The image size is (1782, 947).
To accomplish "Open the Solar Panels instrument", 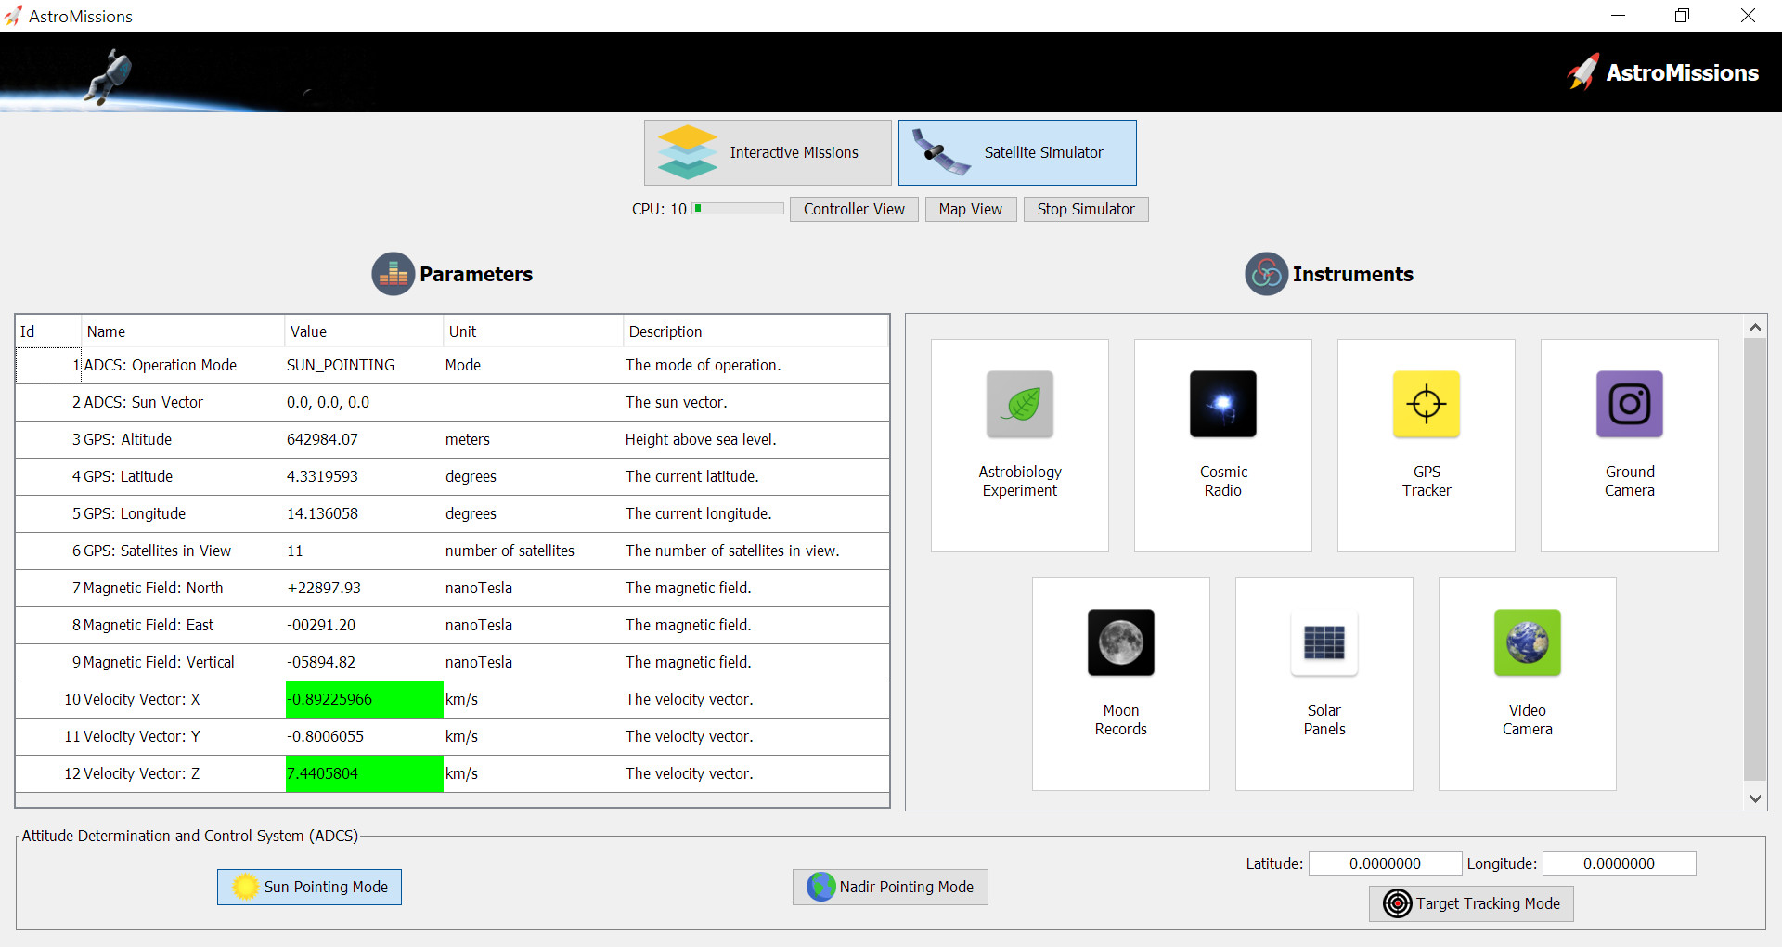I will pyautogui.click(x=1324, y=683).
